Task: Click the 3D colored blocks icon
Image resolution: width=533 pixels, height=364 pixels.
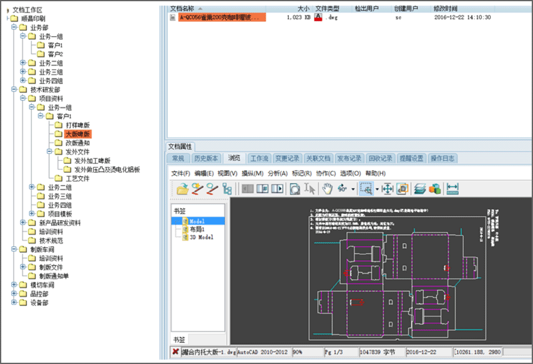Action: [434, 188]
